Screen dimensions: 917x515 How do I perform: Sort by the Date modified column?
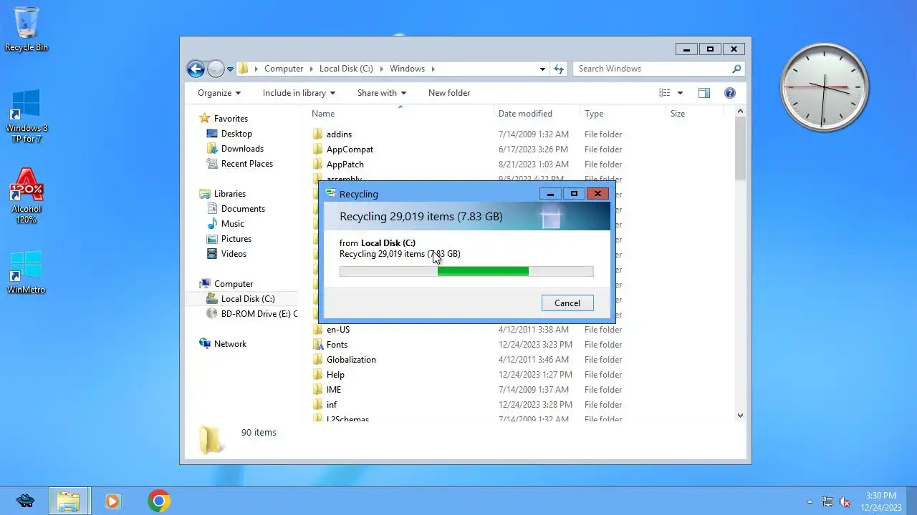coord(537,114)
